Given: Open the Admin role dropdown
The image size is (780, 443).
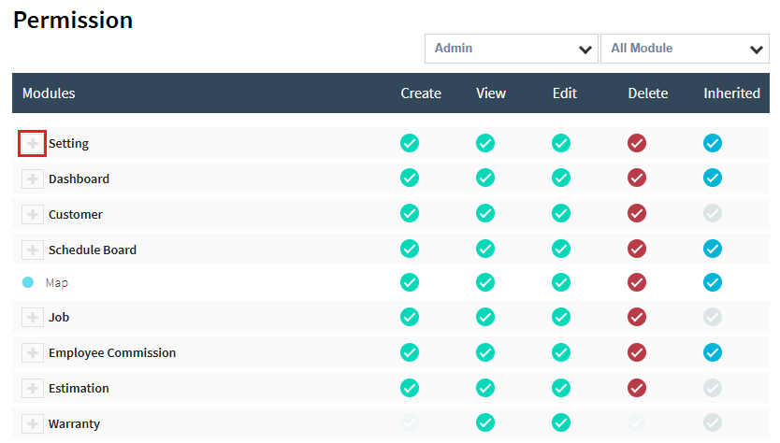Looking at the screenshot, I should (x=511, y=49).
